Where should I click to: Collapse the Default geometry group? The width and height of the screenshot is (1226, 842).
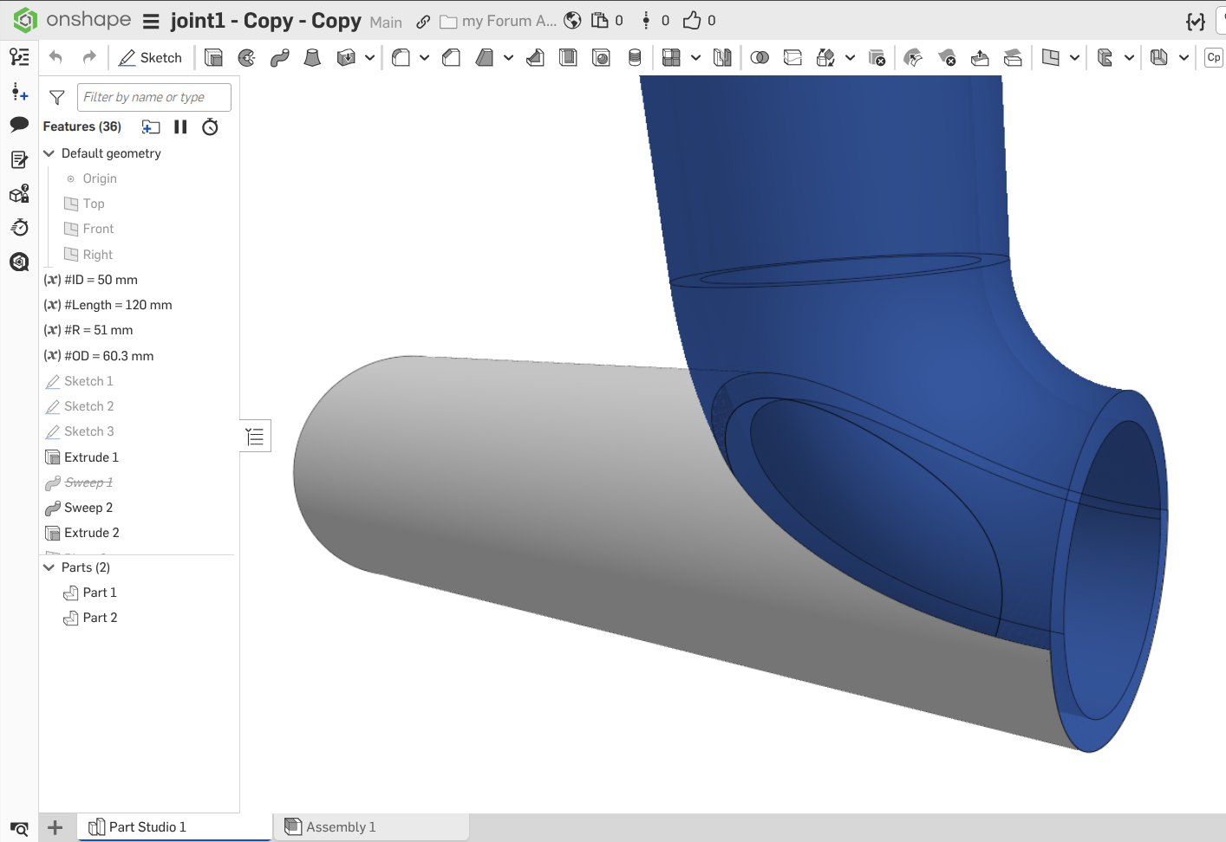49,153
